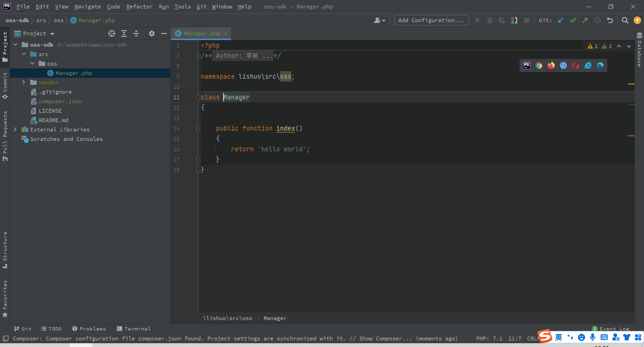Click Run with Coverage icon
Viewport: 644px width, 347px height.
502,20
